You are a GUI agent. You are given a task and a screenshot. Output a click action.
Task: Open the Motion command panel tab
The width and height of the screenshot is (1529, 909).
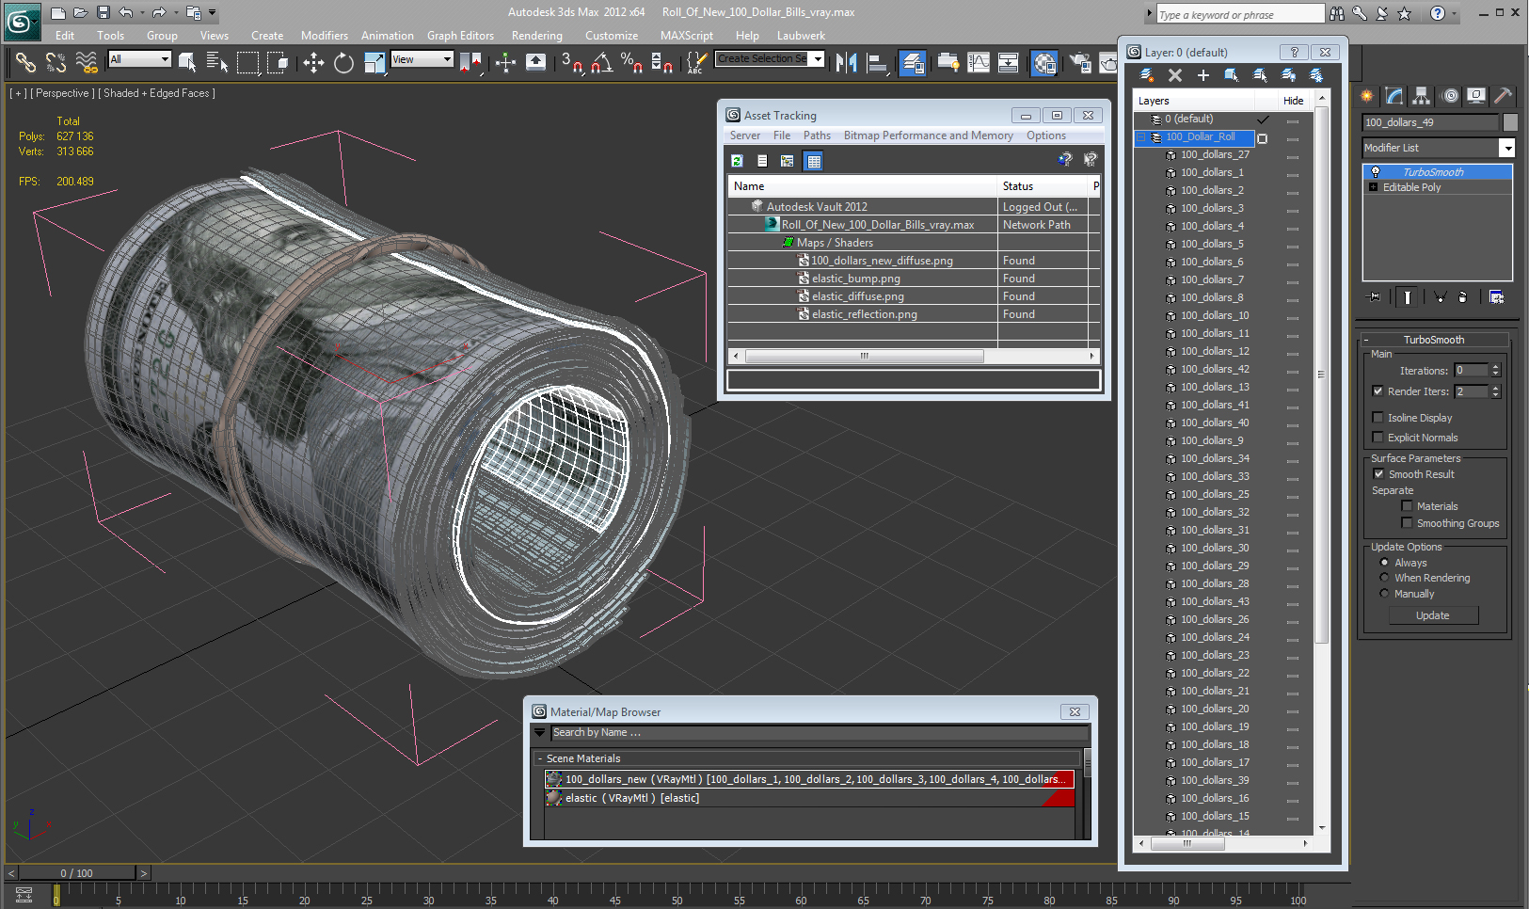click(x=1450, y=96)
